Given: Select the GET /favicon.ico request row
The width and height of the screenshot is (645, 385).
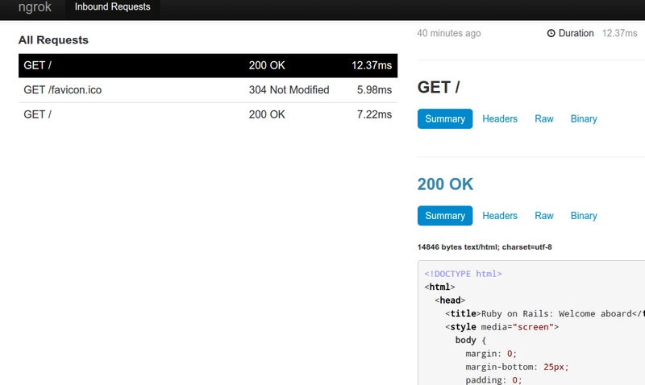Looking at the screenshot, I should [208, 90].
